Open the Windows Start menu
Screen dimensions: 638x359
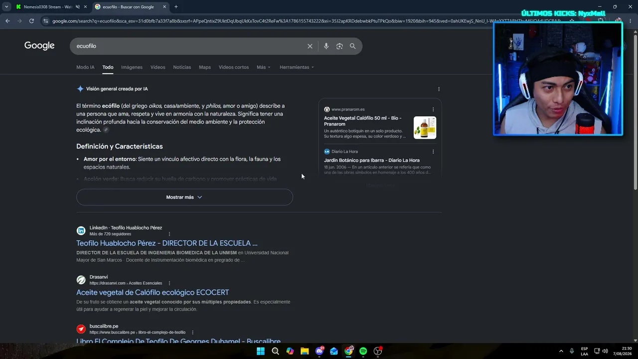tap(261, 351)
